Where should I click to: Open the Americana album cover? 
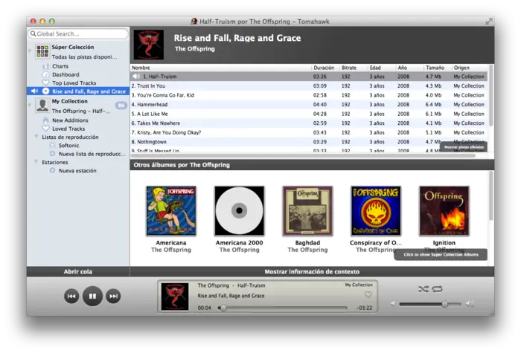click(171, 210)
